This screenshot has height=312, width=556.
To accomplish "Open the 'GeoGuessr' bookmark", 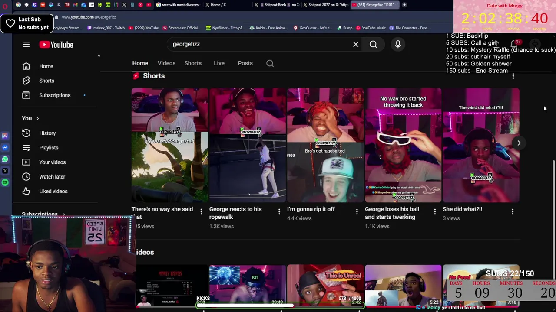I will 313,28.
